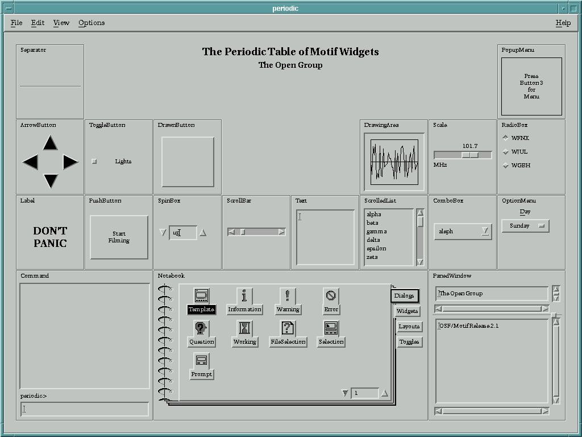This screenshot has width=582, height=437.
Task: Open the Options menu
Action: [92, 23]
